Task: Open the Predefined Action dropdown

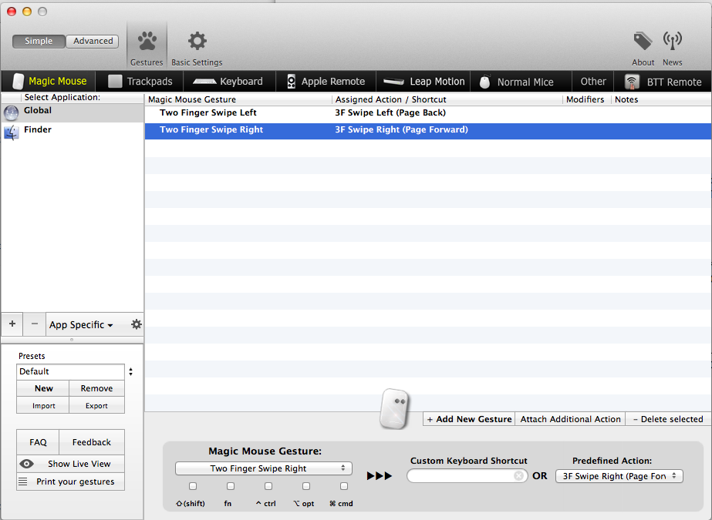Action: tap(619, 476)
